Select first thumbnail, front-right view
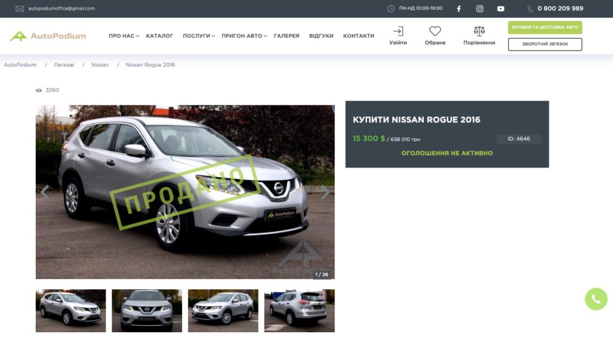 tap(71, 311)
